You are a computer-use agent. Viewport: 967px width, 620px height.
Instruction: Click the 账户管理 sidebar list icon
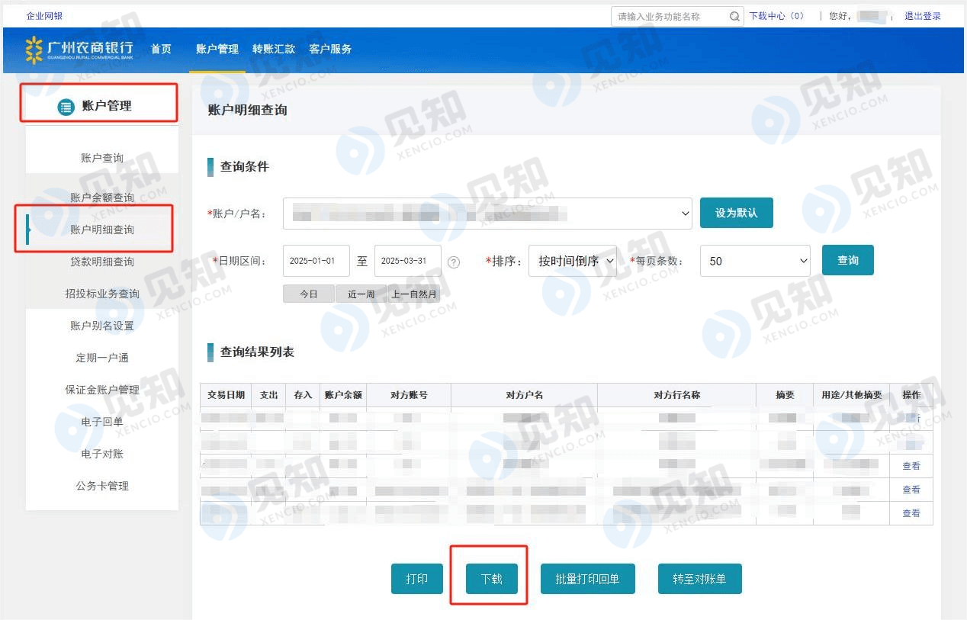click(x=66, y=107)
